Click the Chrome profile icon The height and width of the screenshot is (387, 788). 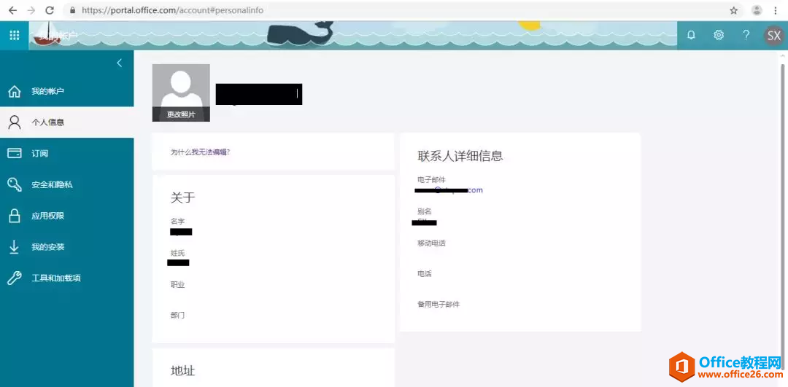click(757, 10)
